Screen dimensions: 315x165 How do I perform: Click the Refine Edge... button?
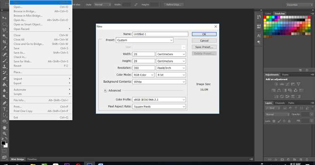[x=173, y=5]
